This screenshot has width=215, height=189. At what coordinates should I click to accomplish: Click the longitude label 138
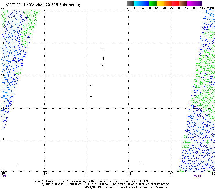[44, 174]
